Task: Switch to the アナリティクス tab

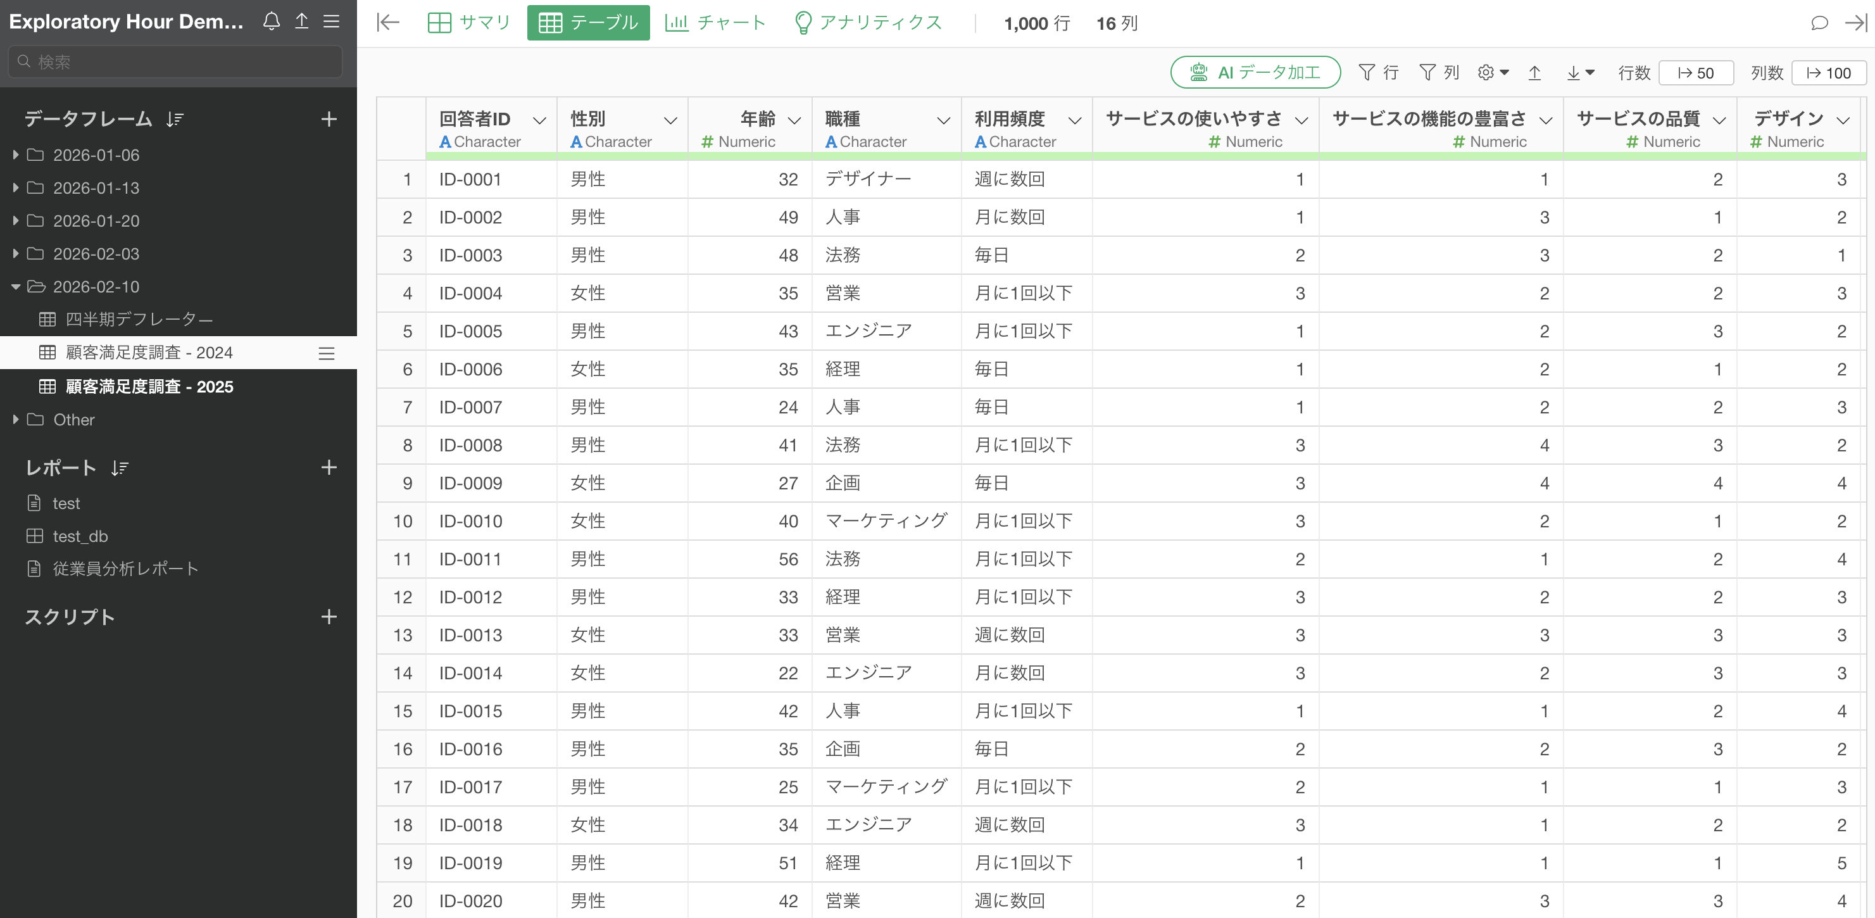Action: click(868, 23)
